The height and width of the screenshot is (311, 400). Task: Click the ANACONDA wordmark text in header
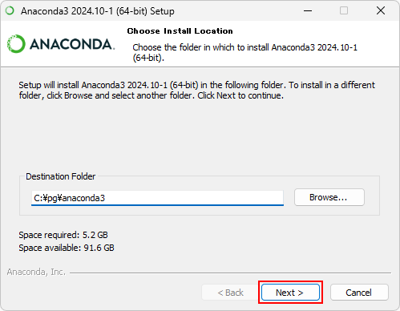72,44
